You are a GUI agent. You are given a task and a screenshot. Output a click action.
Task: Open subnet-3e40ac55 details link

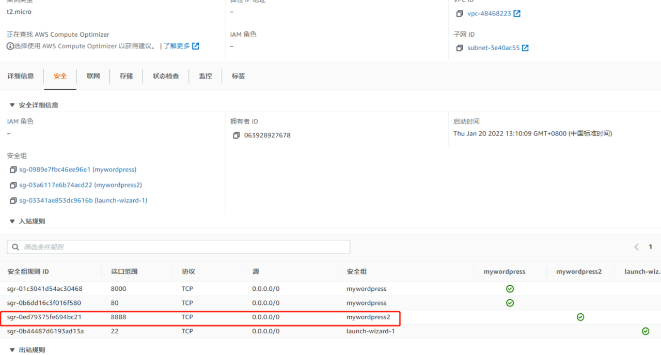[493, 48]
